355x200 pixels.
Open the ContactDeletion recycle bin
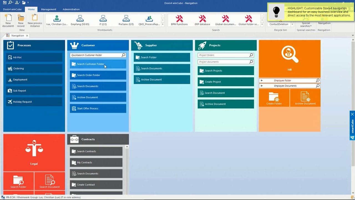(x=279, y=24)
